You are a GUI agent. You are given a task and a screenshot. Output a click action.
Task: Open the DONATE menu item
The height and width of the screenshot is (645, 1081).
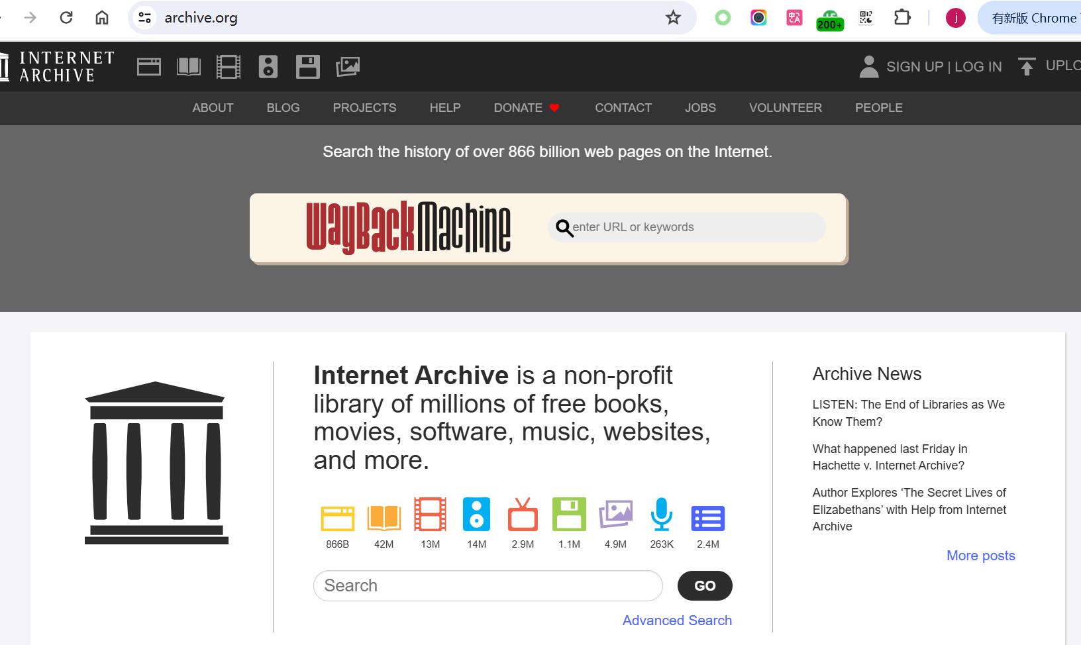[x=527, y=108]
